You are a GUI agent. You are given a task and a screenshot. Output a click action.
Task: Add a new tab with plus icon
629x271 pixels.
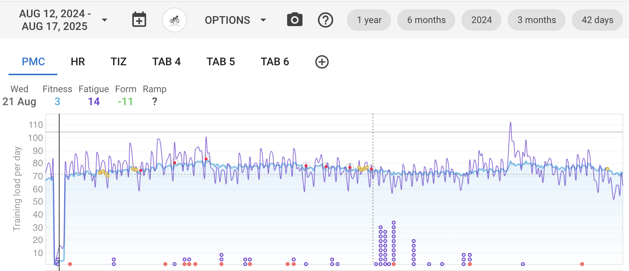point(322,62)
